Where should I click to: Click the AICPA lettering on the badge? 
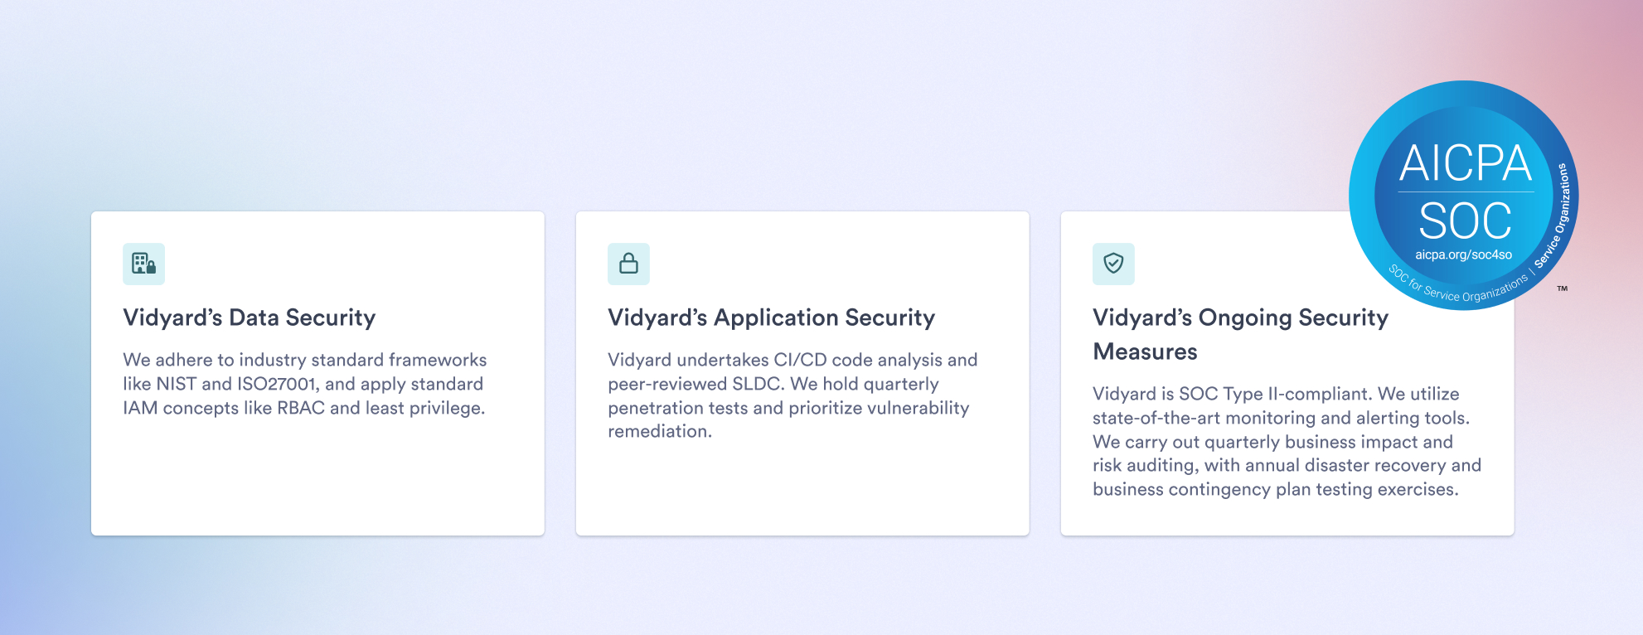coord(1465,163)
